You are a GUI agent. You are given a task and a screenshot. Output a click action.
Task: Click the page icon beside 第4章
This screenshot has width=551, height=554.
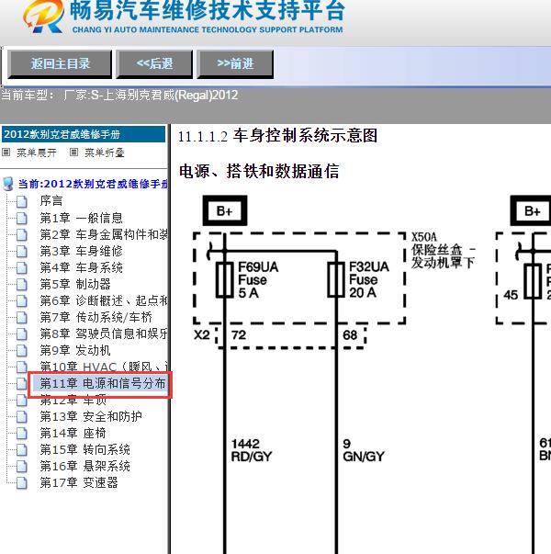tap(21, 268)
